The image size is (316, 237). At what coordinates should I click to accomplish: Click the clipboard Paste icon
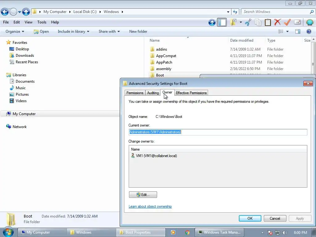268,22
